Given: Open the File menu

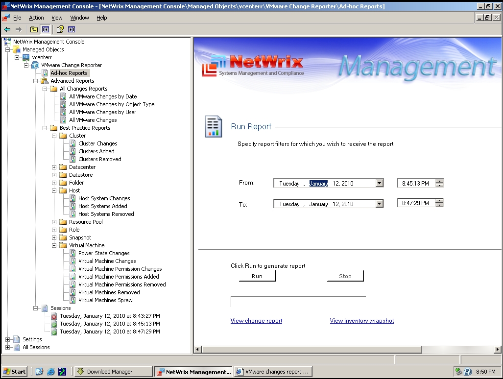Looking at the screenshot, I should (17, 18).
